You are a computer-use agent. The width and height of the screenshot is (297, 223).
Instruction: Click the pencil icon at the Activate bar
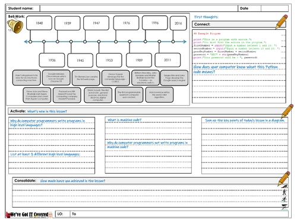(287, 111)
